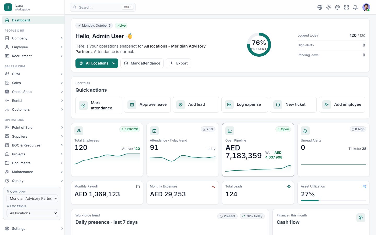Image resolution: width=376 pixels, height=235 pixels.
Task: Click the Quality badge icon
Action: pos(7,181)
